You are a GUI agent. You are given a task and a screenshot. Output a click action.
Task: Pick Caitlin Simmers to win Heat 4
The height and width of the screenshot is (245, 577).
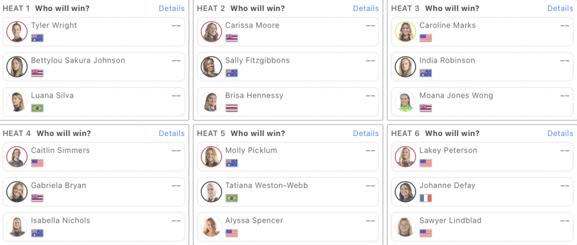[x=94, y=157]
